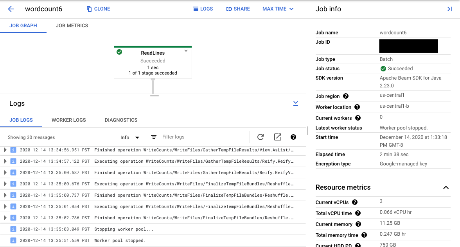Go back using the arrow beside wordcount6
The width and height of the screenshot is (460, 247).
point(10,9)
